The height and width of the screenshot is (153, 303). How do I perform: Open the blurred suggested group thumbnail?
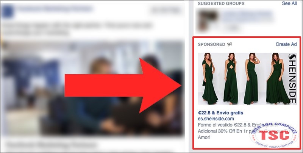pos(208,20)
